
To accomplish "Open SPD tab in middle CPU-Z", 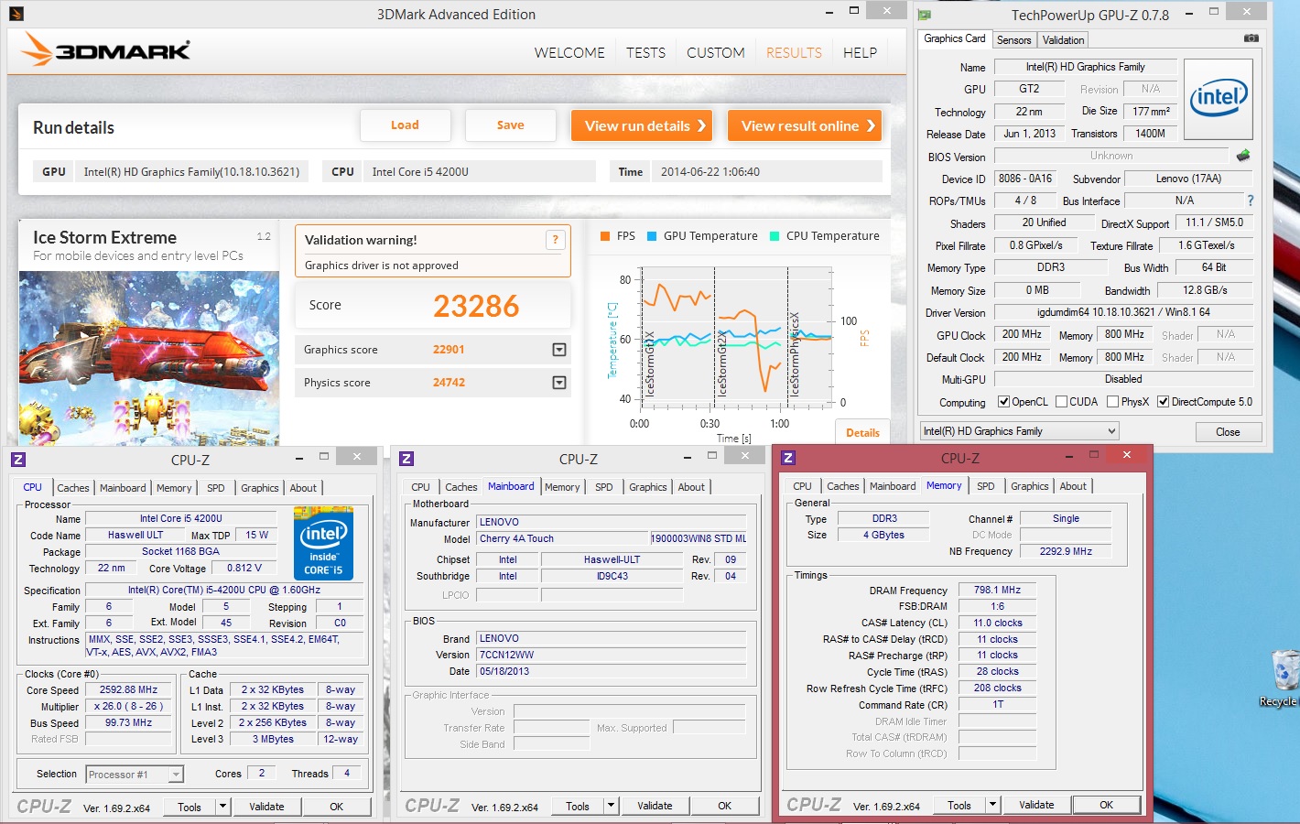I will 604,487.
